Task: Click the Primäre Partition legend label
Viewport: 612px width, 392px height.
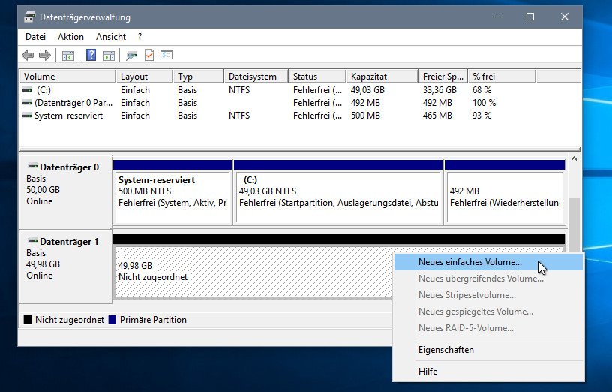Action: pos(153,320)
